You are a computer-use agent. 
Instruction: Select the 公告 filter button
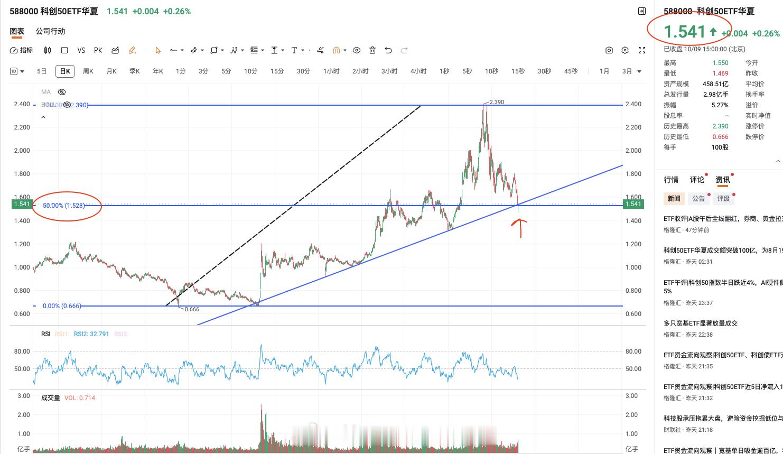[698, 198]
